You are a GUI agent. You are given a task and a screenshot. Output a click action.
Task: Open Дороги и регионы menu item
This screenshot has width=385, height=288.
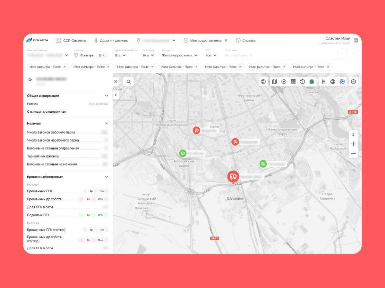point(111,41)
